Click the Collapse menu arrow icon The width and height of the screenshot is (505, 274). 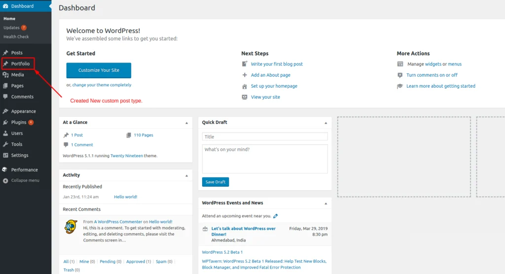pyautogui.click(x=5, y=181)
